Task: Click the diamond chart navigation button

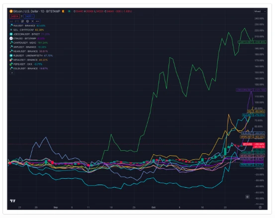Action: (x=247, y=197)
